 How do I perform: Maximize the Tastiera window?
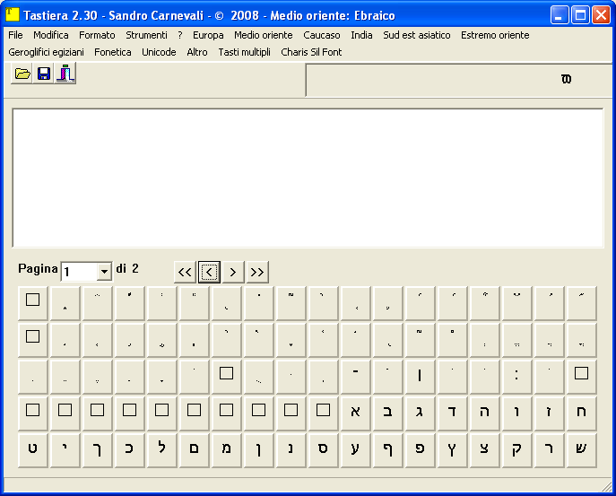(580, 15)
